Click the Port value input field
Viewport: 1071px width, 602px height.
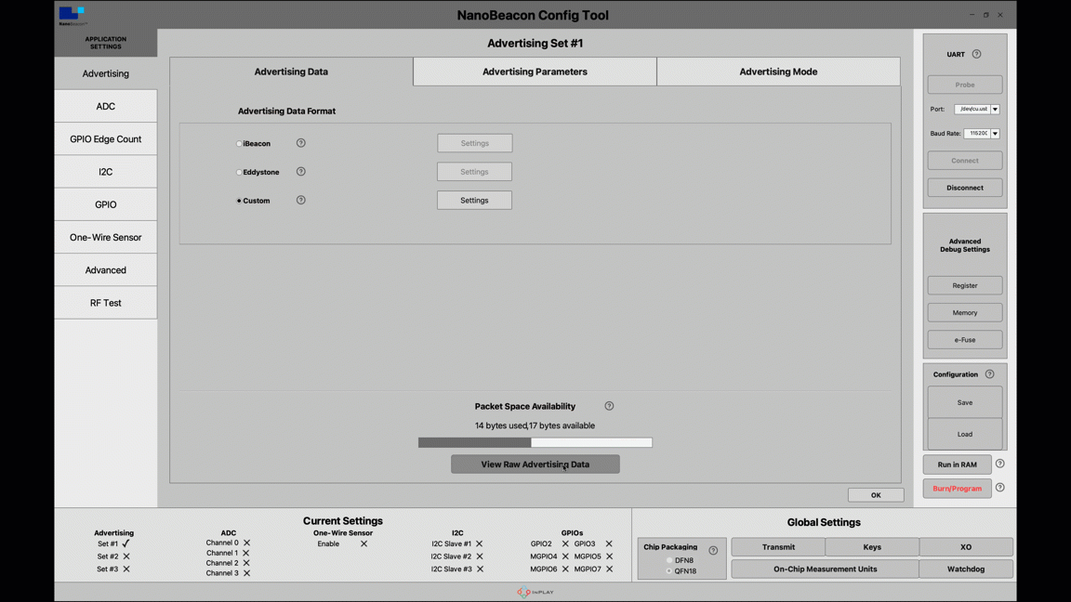pyautogui.click(x=972, y=110)
